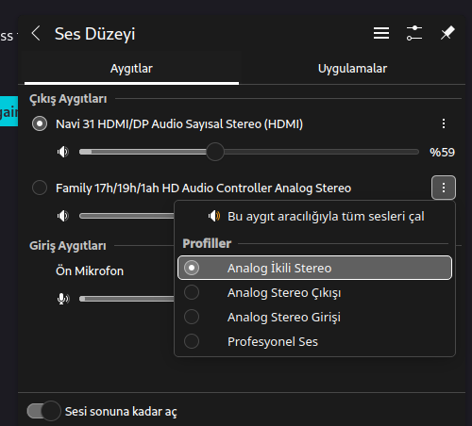Screen dimensions: 472x426
Task: Select Family 17h Analog Stereo output radio
Action: pos(40,188)
